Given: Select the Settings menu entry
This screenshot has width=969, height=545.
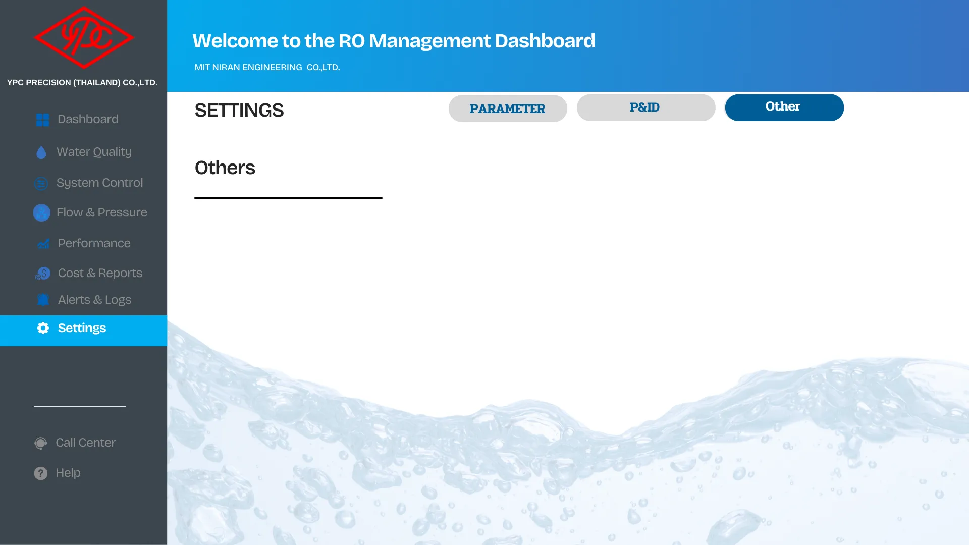Looking at the screenshot, I should tap(83, 331).
